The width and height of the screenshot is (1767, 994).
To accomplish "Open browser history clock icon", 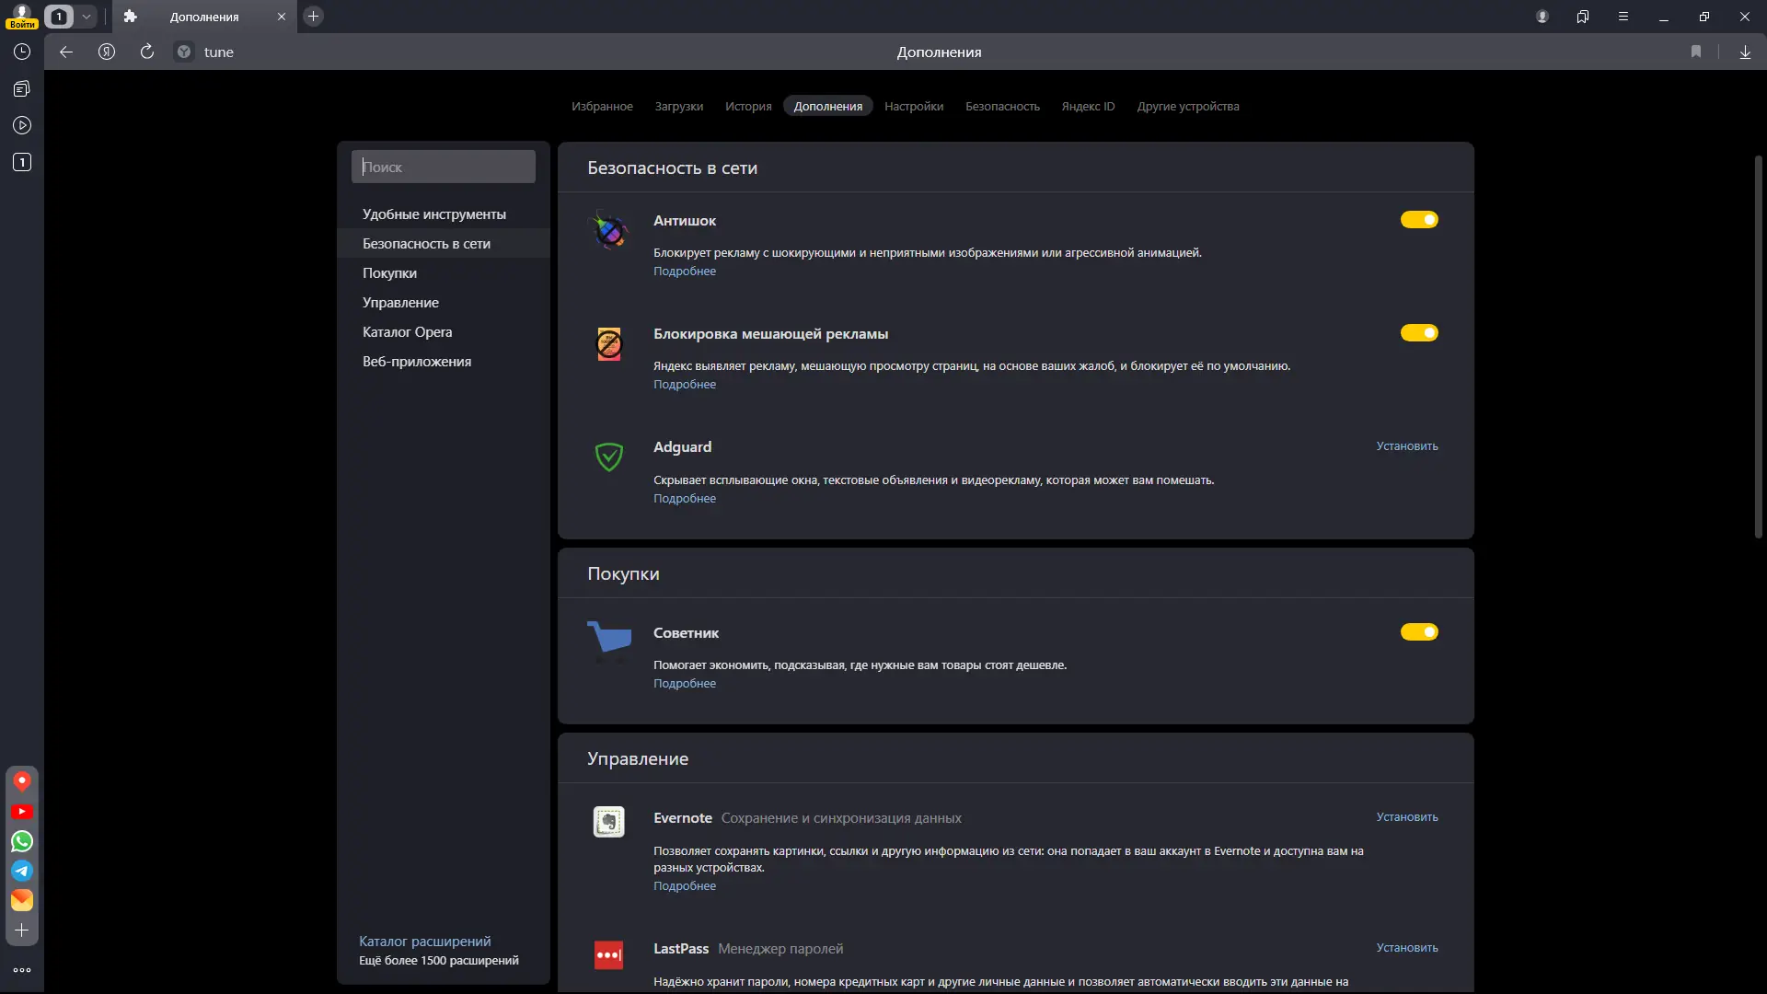I will (x=22, y=52).
